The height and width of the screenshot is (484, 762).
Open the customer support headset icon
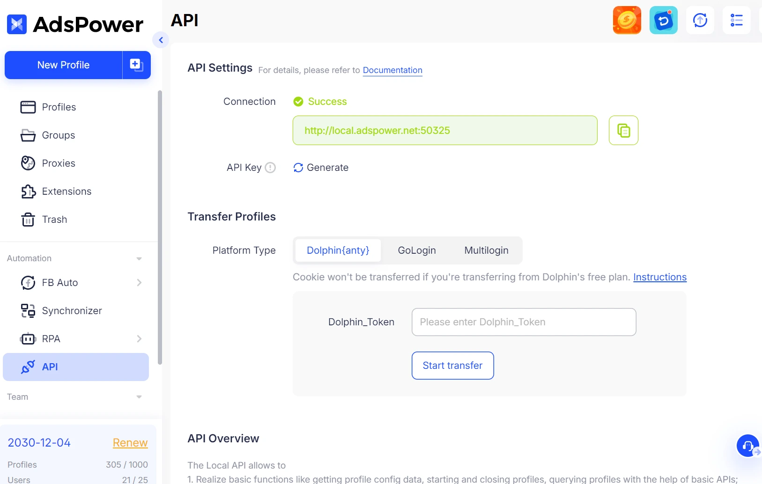748,446
